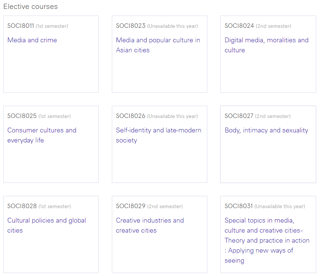This screenshot has width=321, height=276.
Task: Click the SOCI8023 course code text
Action: [131, 26]
